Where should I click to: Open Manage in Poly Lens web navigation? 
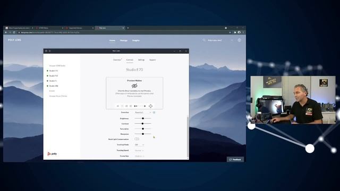pyautogui.click(x=124, y=40)
